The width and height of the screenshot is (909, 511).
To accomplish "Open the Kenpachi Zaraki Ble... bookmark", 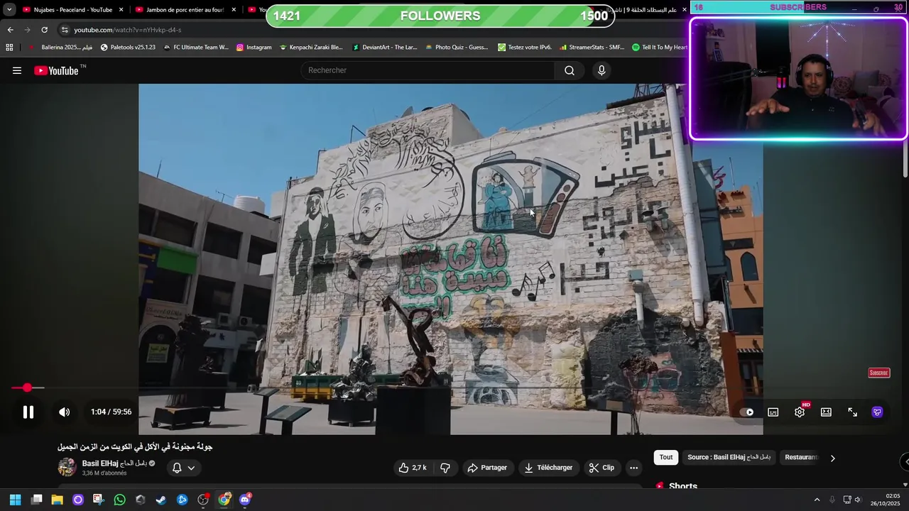I will [x=311, y=48].
